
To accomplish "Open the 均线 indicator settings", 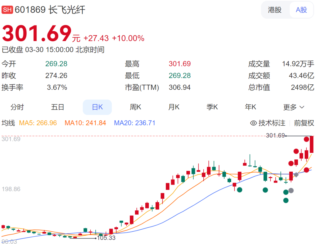I will click(8, 123).
